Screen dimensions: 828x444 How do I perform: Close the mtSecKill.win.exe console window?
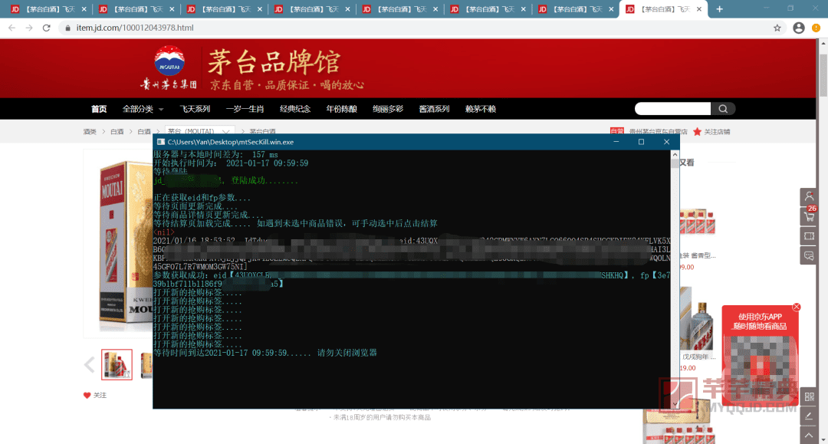(666, 142)
